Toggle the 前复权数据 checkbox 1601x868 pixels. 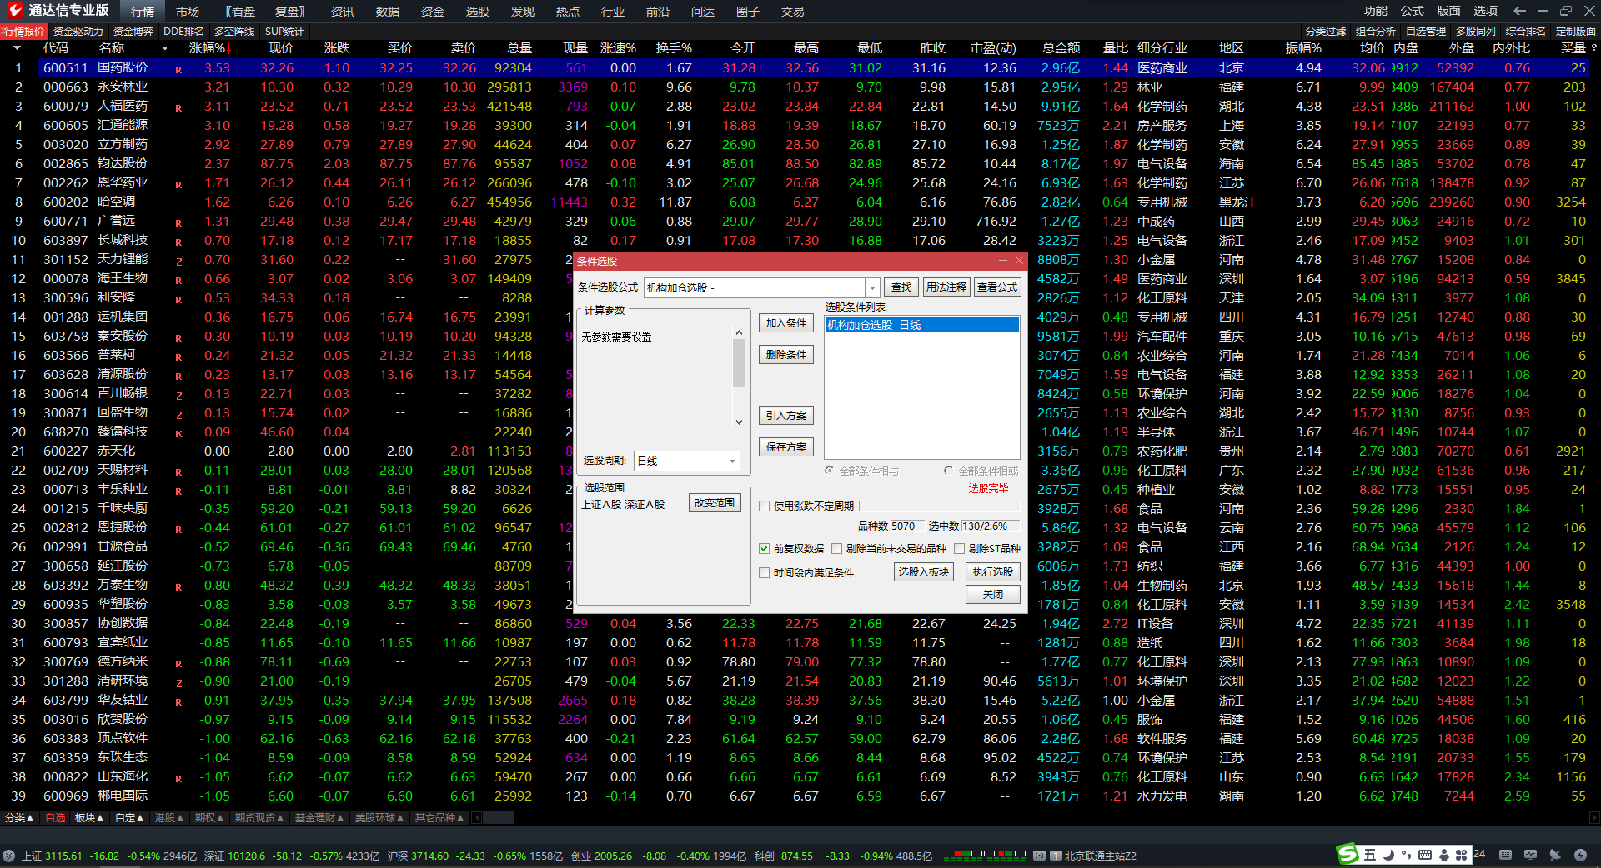pyautogui.click(x=764, y=548)
